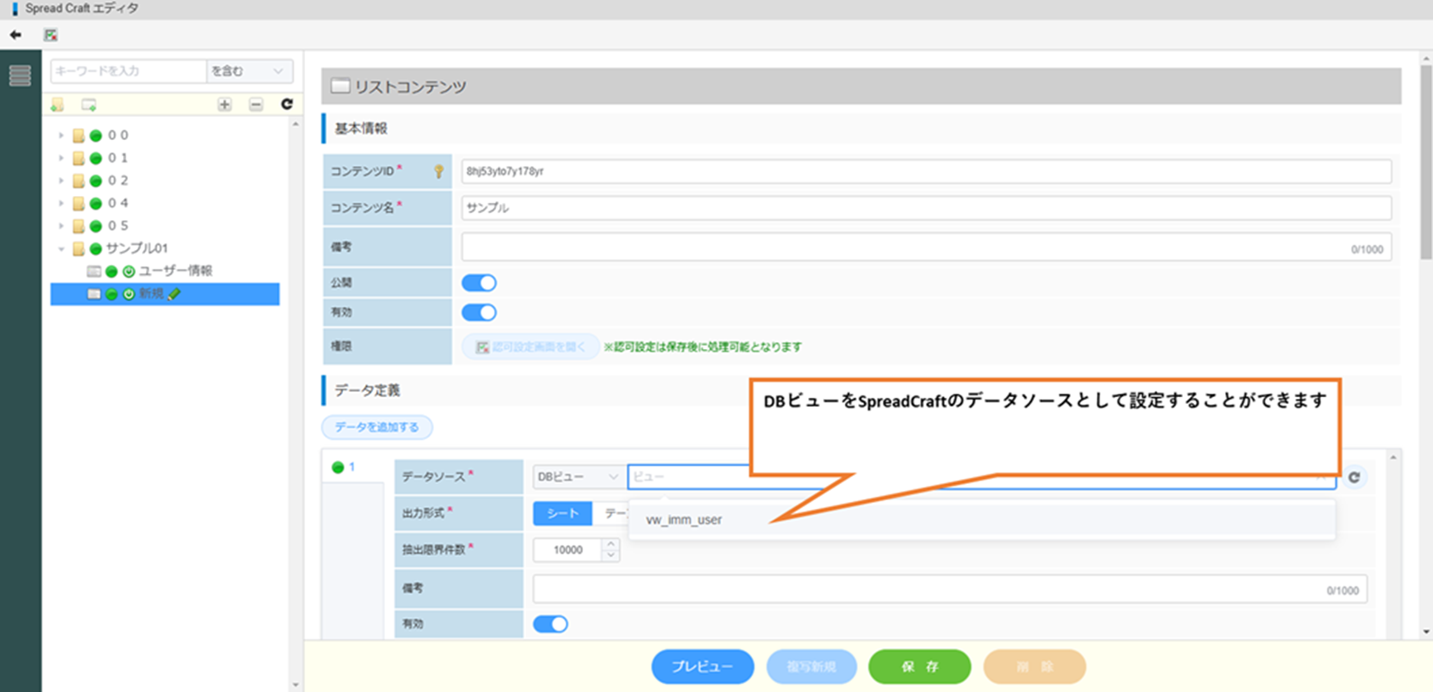Select the シート output format

(562, 513)
